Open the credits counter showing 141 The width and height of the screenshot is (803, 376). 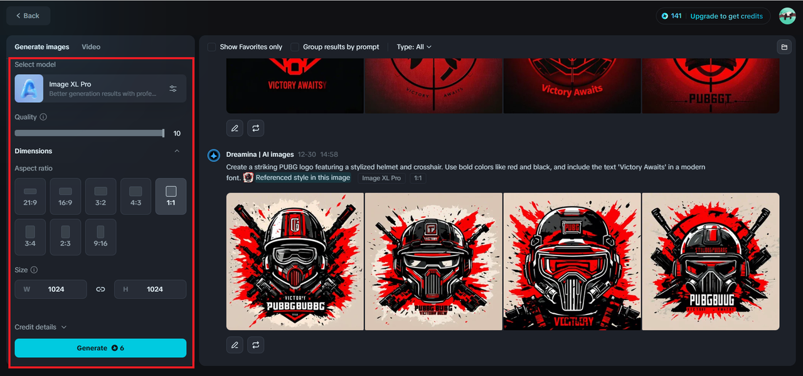pyautogui.click(x=672, y=16)
